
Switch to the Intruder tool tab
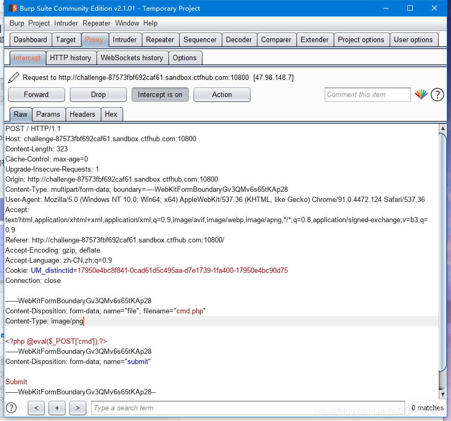coord(125,39)
